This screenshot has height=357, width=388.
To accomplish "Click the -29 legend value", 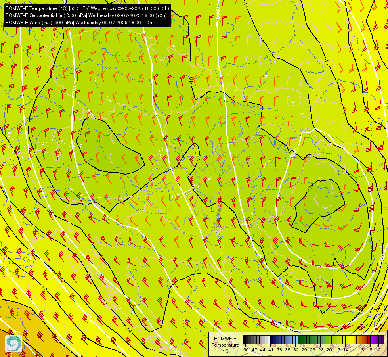I will (x=303, y=350).
